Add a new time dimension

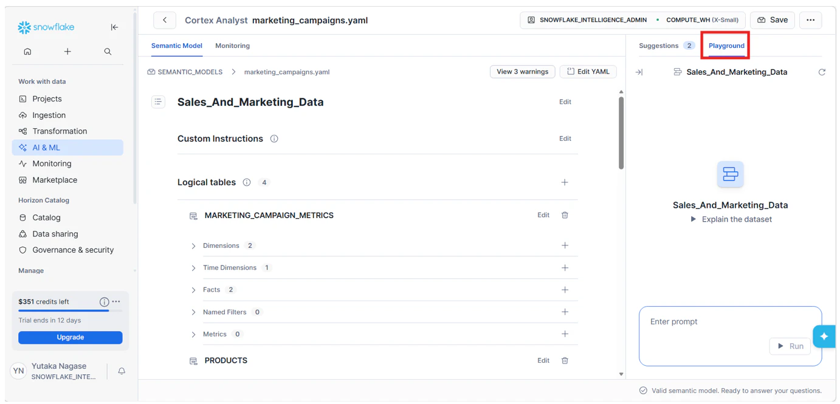click(x=565, y=268)
